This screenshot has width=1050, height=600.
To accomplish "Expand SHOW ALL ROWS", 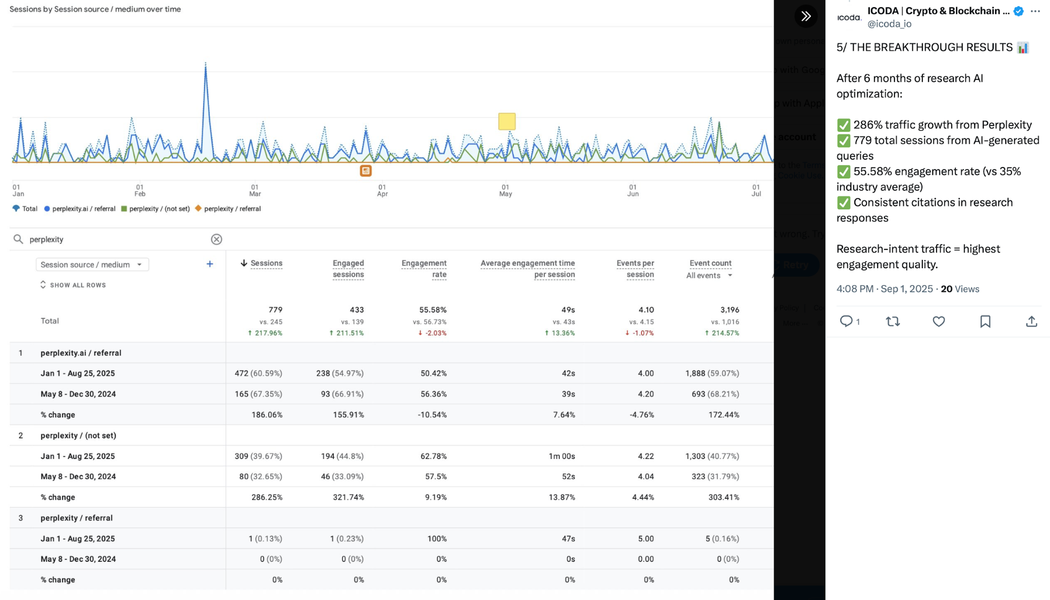I will (73, 285).
